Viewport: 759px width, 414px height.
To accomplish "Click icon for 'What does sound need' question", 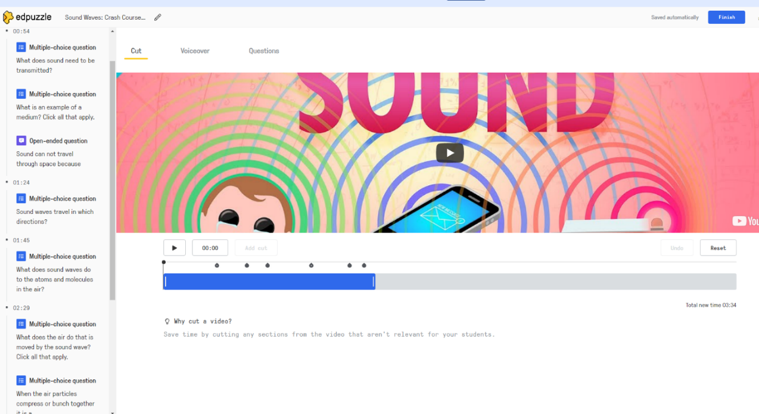I will [x=21, y=47].
